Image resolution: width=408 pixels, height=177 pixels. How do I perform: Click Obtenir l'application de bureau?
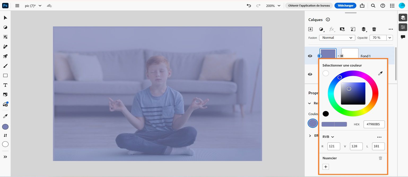tap(309, 5)
